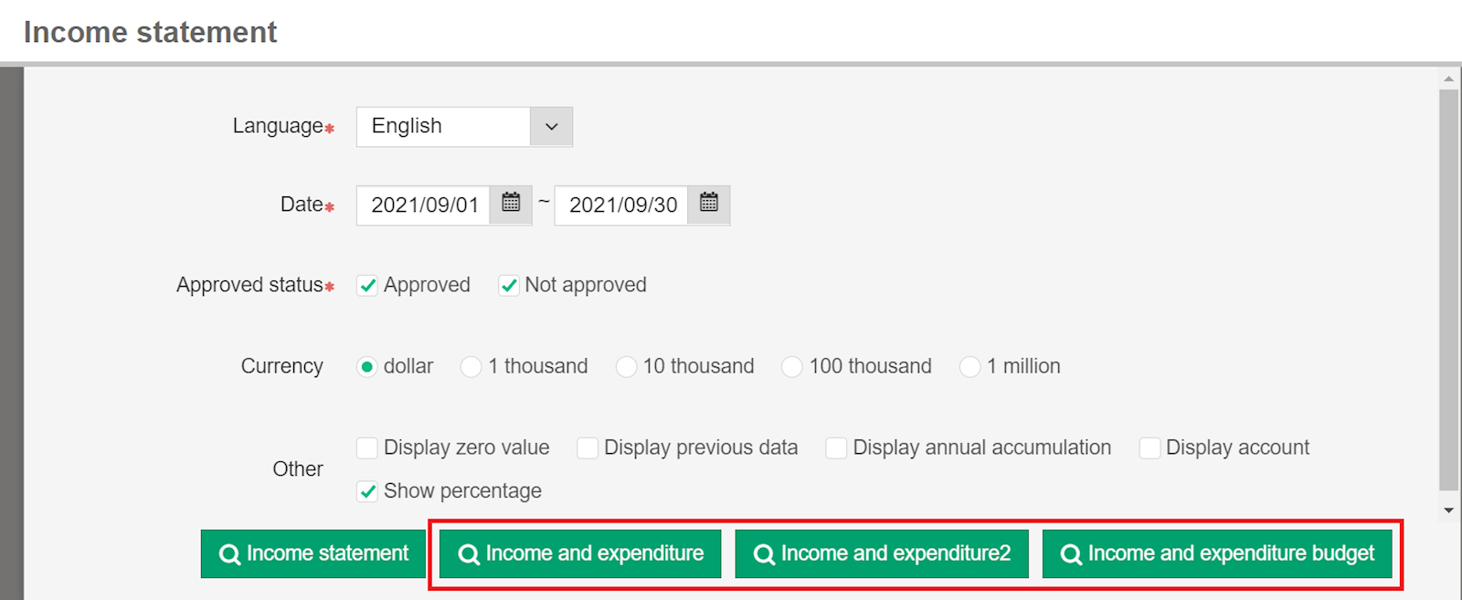Open the start date calendar picker icon
1462x600 pixels.
[x=511, y=203]
